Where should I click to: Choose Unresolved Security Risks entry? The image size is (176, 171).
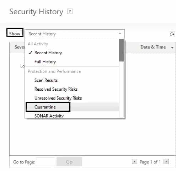(58, 98)
